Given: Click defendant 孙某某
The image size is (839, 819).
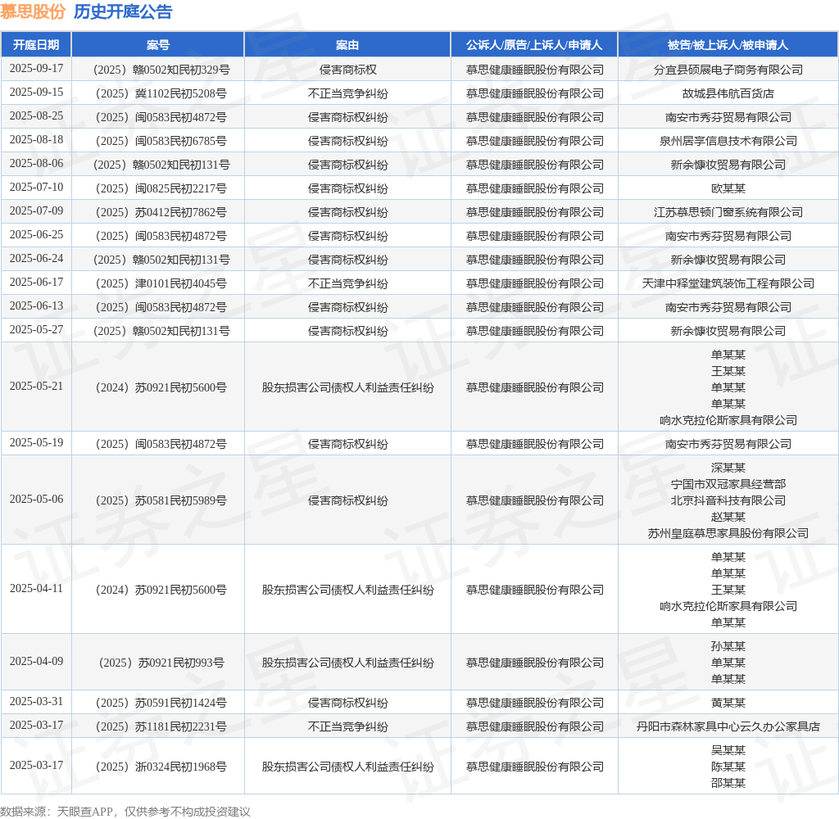Looking at the screenshot, I should pos(728,647).
